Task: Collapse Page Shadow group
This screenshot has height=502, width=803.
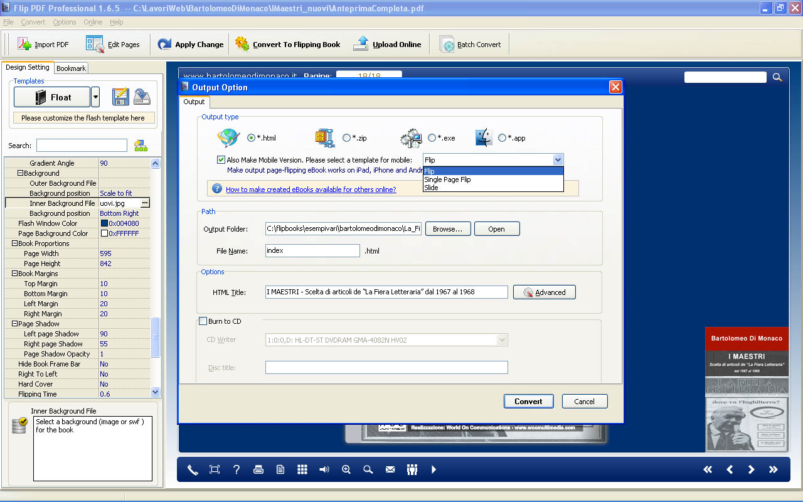Action: [14, 324]
